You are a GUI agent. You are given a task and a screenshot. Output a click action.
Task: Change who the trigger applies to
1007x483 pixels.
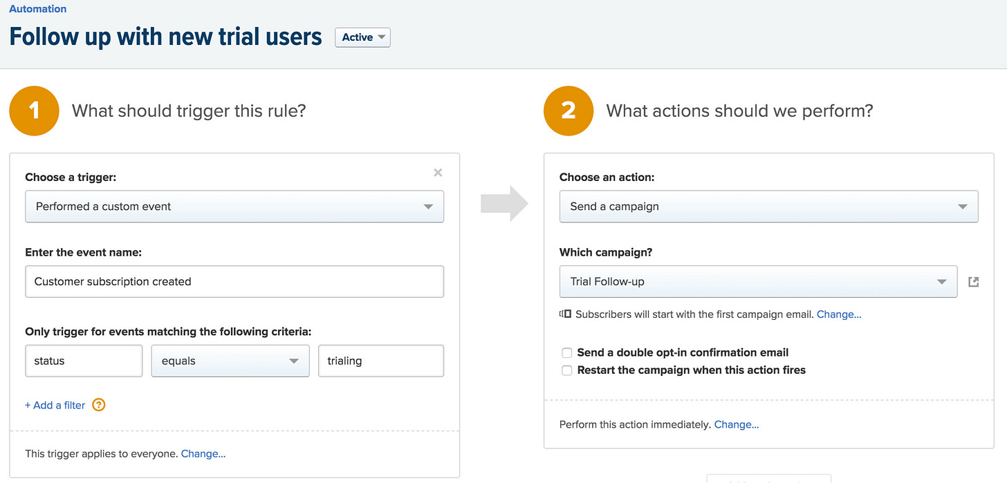(203, 454)
